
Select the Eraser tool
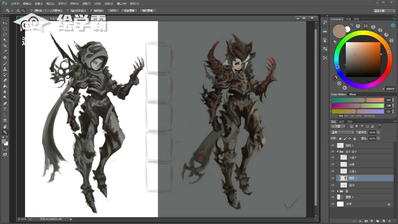(5, 80)
